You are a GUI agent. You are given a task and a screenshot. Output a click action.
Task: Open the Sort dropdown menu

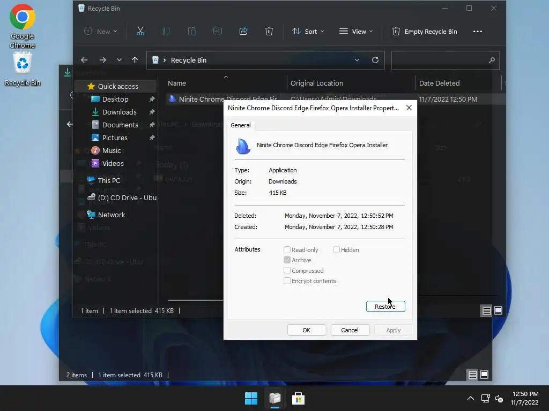pyautogui.click(x=308, y=32)
